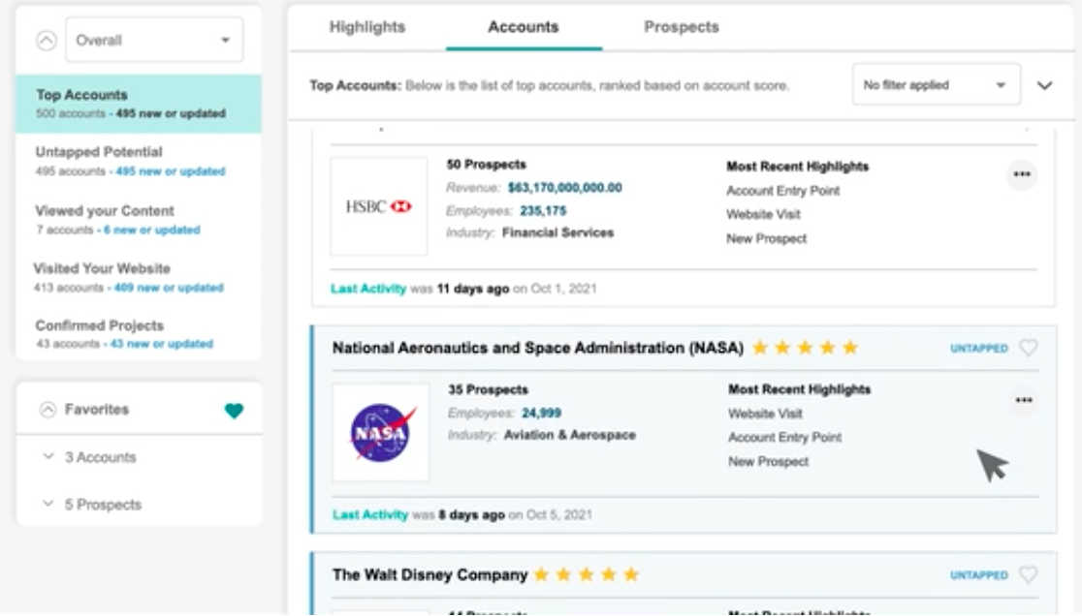This screenshot has width=1082, height=616.
Task: Open HSBC account logo
Action: click(x=379, y=206)
